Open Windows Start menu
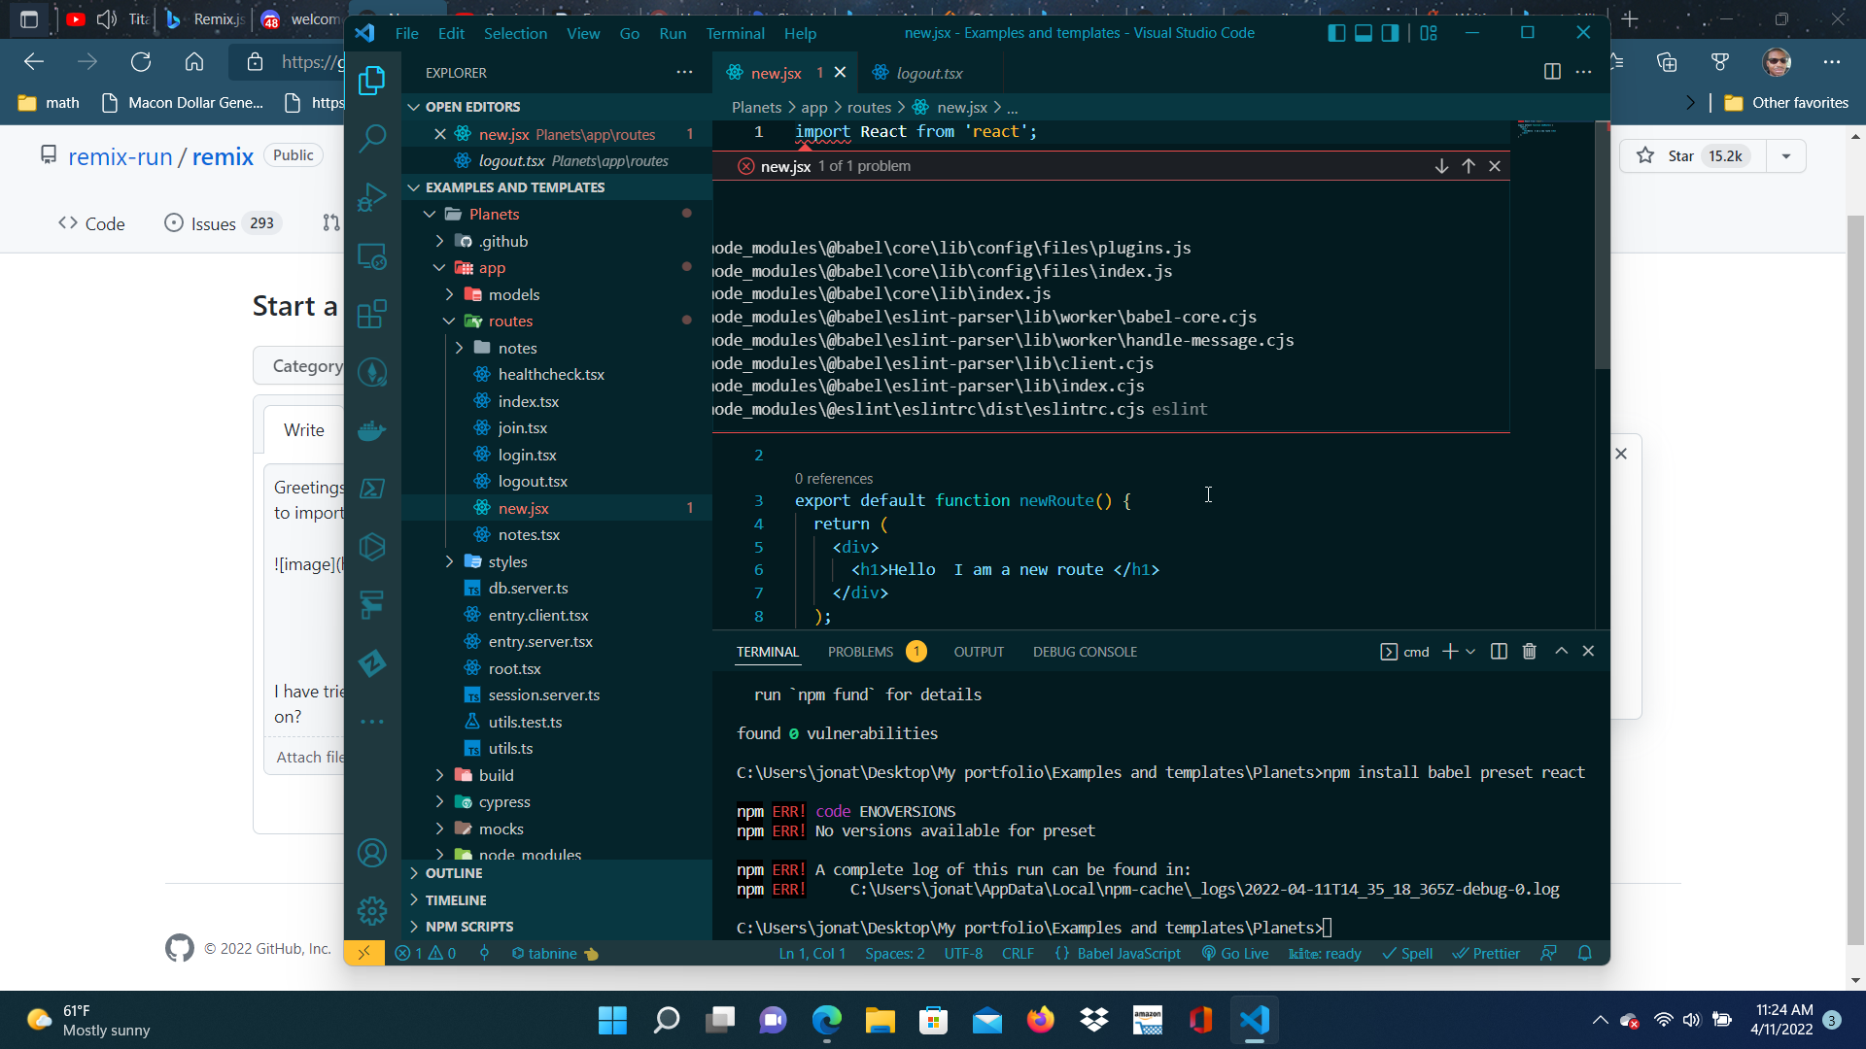This screenshot has height=1049, width=1866. click(x=612, y=1020)
